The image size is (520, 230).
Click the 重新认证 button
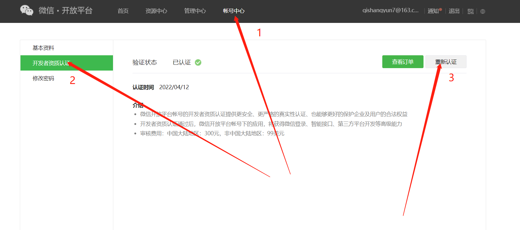tap(446, 62)
